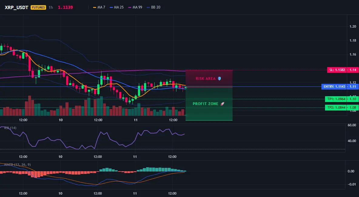Toggle the MA 99 legend entry
The height and width of the screenshot is (197, 359).
135,7
